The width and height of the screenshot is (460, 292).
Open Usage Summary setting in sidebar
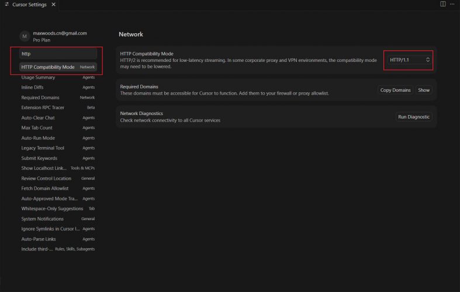tap(39, 78)
